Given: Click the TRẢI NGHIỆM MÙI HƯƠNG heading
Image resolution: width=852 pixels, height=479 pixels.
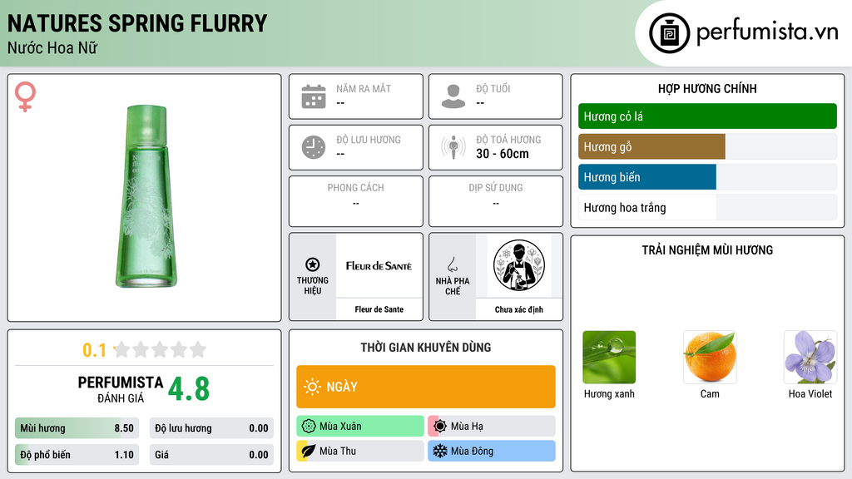Looking at the screenshot, I should click(707, 250).
